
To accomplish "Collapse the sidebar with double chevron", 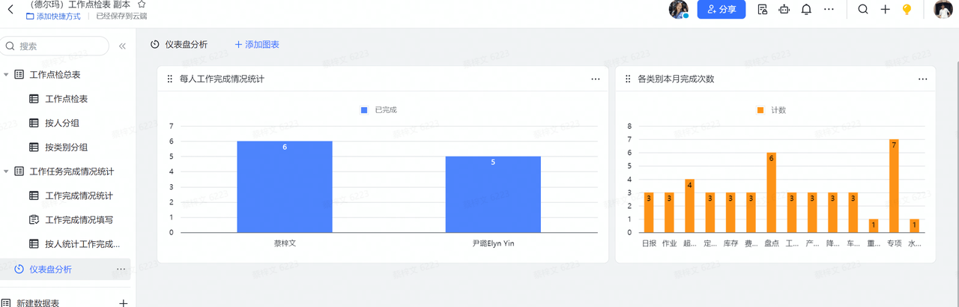I will 122,46.
